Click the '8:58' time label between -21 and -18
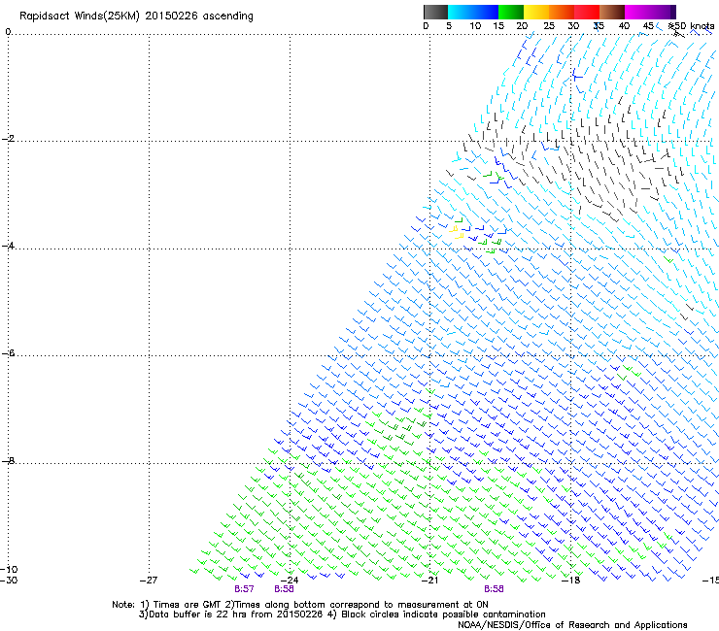 pos(494,589)
